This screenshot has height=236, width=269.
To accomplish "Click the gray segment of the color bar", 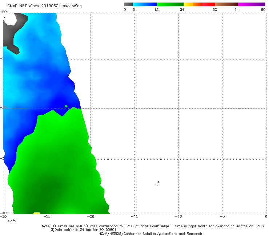I will (129, 4).
